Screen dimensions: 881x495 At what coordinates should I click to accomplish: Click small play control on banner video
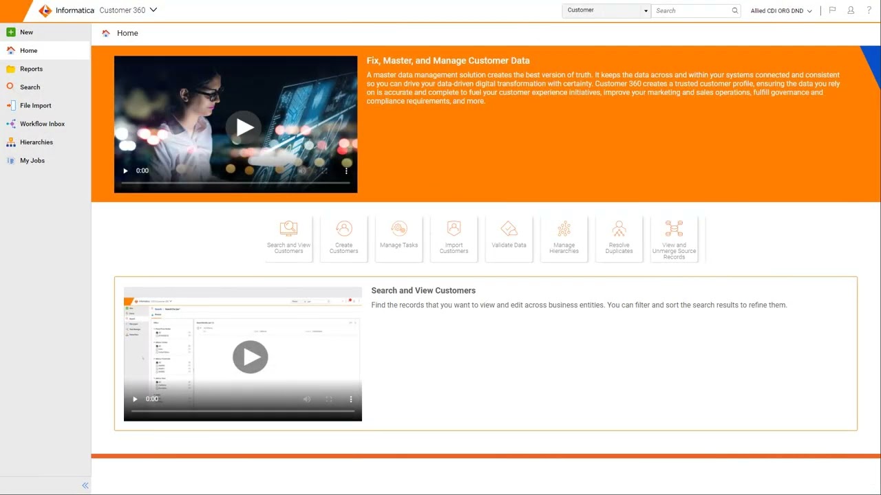coord(125,170)
